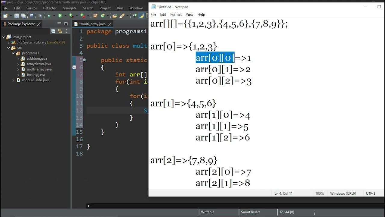The width and height of the screenshot is (385, 217).
Task: Open Eclipse Edit menu
Action: [x=17, y=8]
